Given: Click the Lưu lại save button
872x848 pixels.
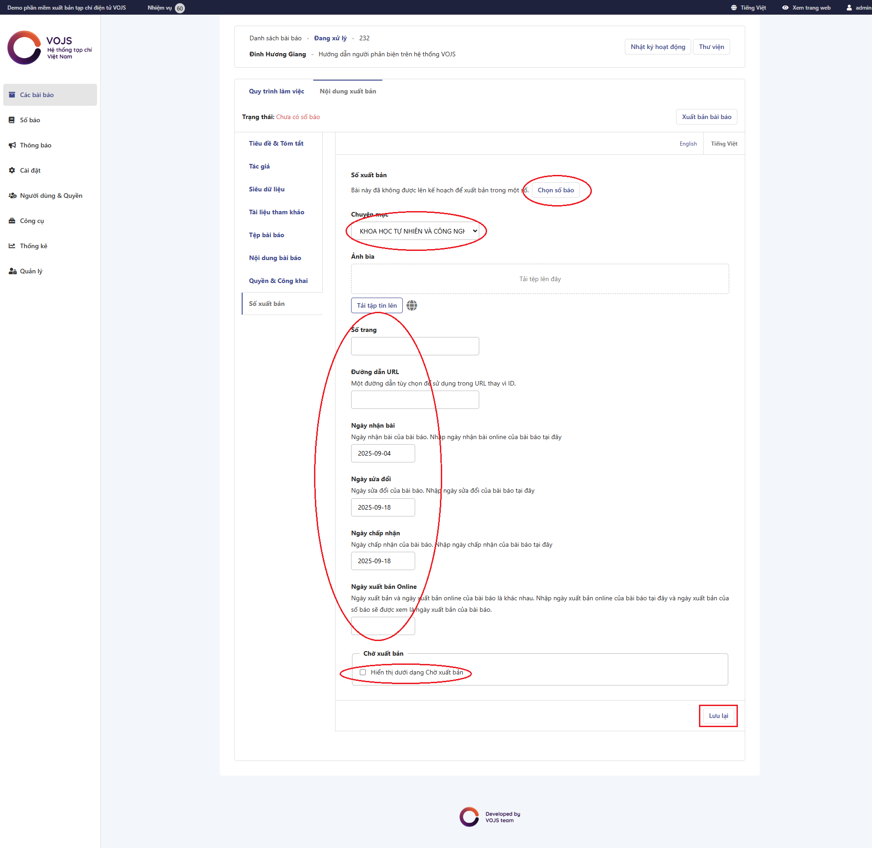Looking at the screenshot, I should 718,716.
